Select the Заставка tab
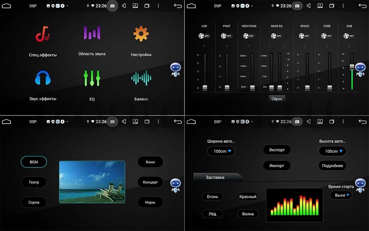Viewport: 369px width, 231px height. click(215, 177)
